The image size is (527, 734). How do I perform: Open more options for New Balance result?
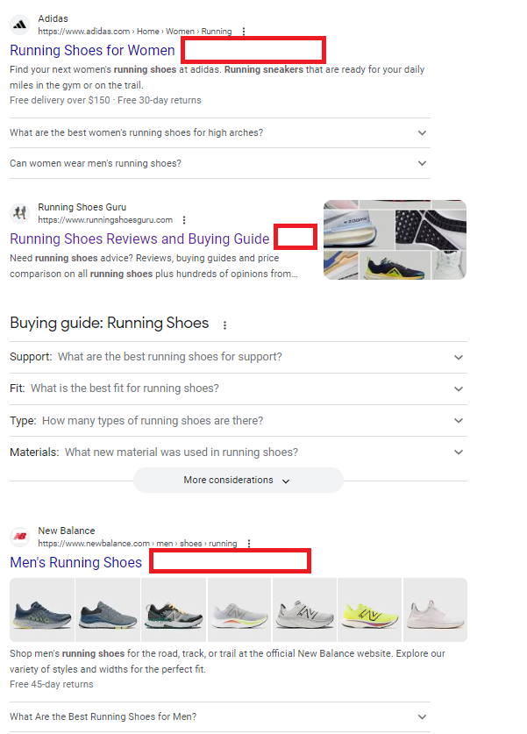pos(249,544)
